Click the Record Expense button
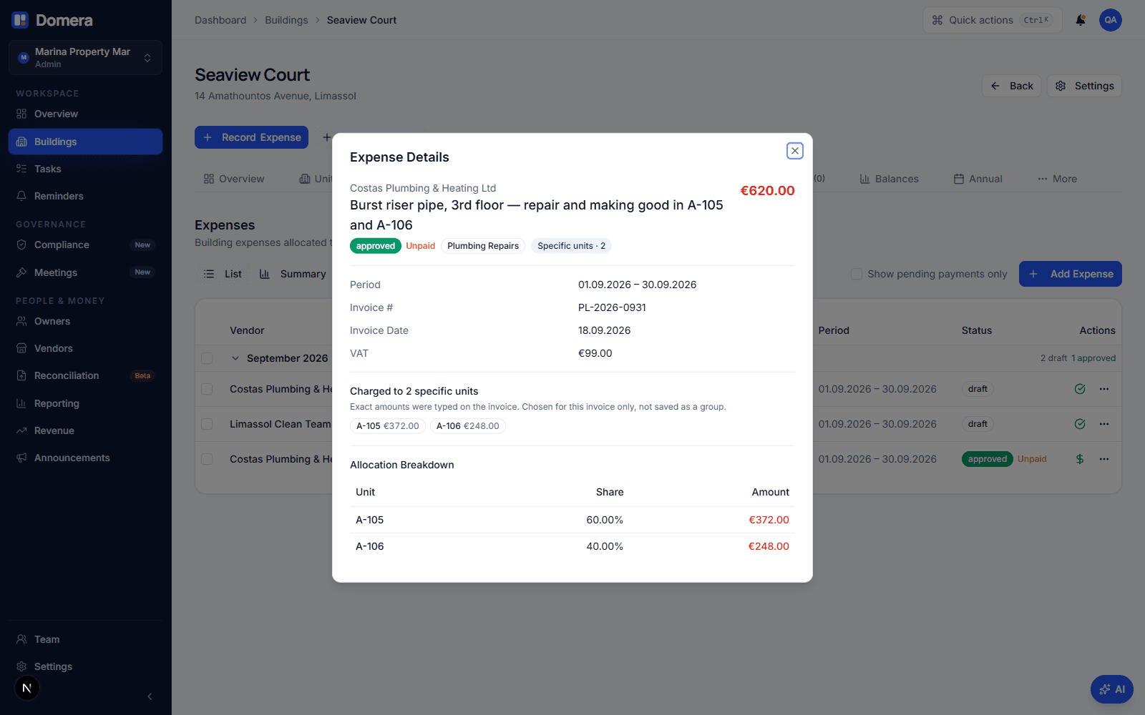The image size is (1145, 715). click(x=251, y=137)
